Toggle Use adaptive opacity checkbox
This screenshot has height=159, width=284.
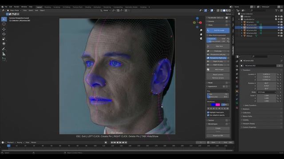click(208, 115)
